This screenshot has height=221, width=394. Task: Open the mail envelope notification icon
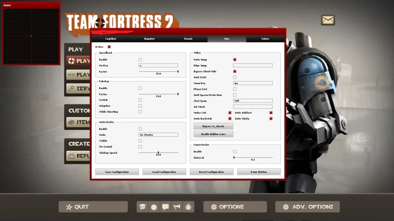tap(328, 20)
